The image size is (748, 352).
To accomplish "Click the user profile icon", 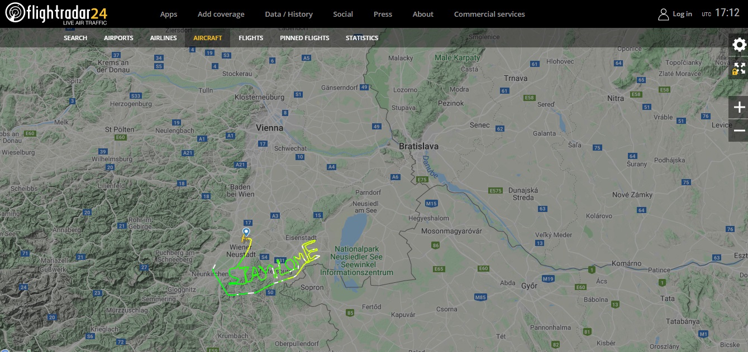I will 663,14.
